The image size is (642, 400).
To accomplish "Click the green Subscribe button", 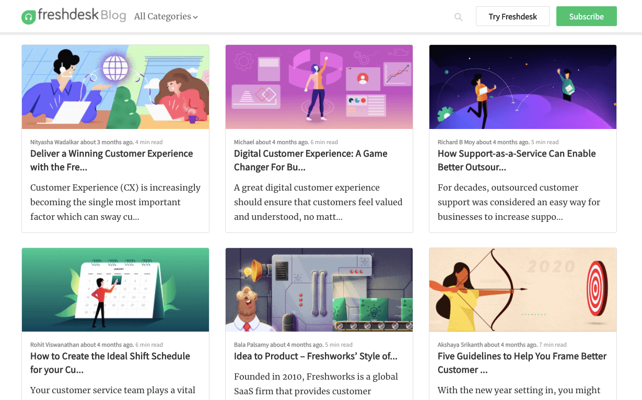I will pyautogui.click(x=586, y=17).
